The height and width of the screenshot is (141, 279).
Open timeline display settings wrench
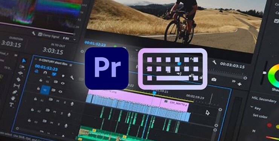(72, 77)
